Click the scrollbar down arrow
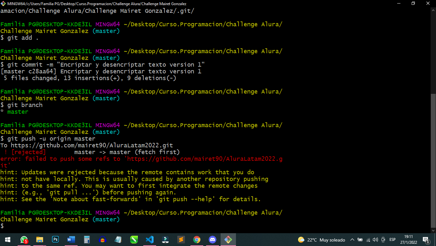436x246 pixels. [433, 230]
